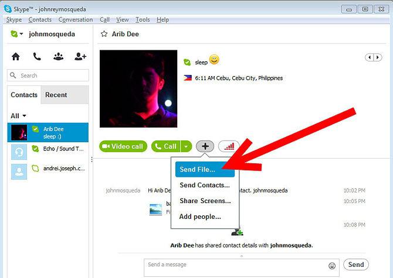Viewport: 393px width, 278px height.
Task: Click the Philippines flag icon
Action: tap(188, 78)
